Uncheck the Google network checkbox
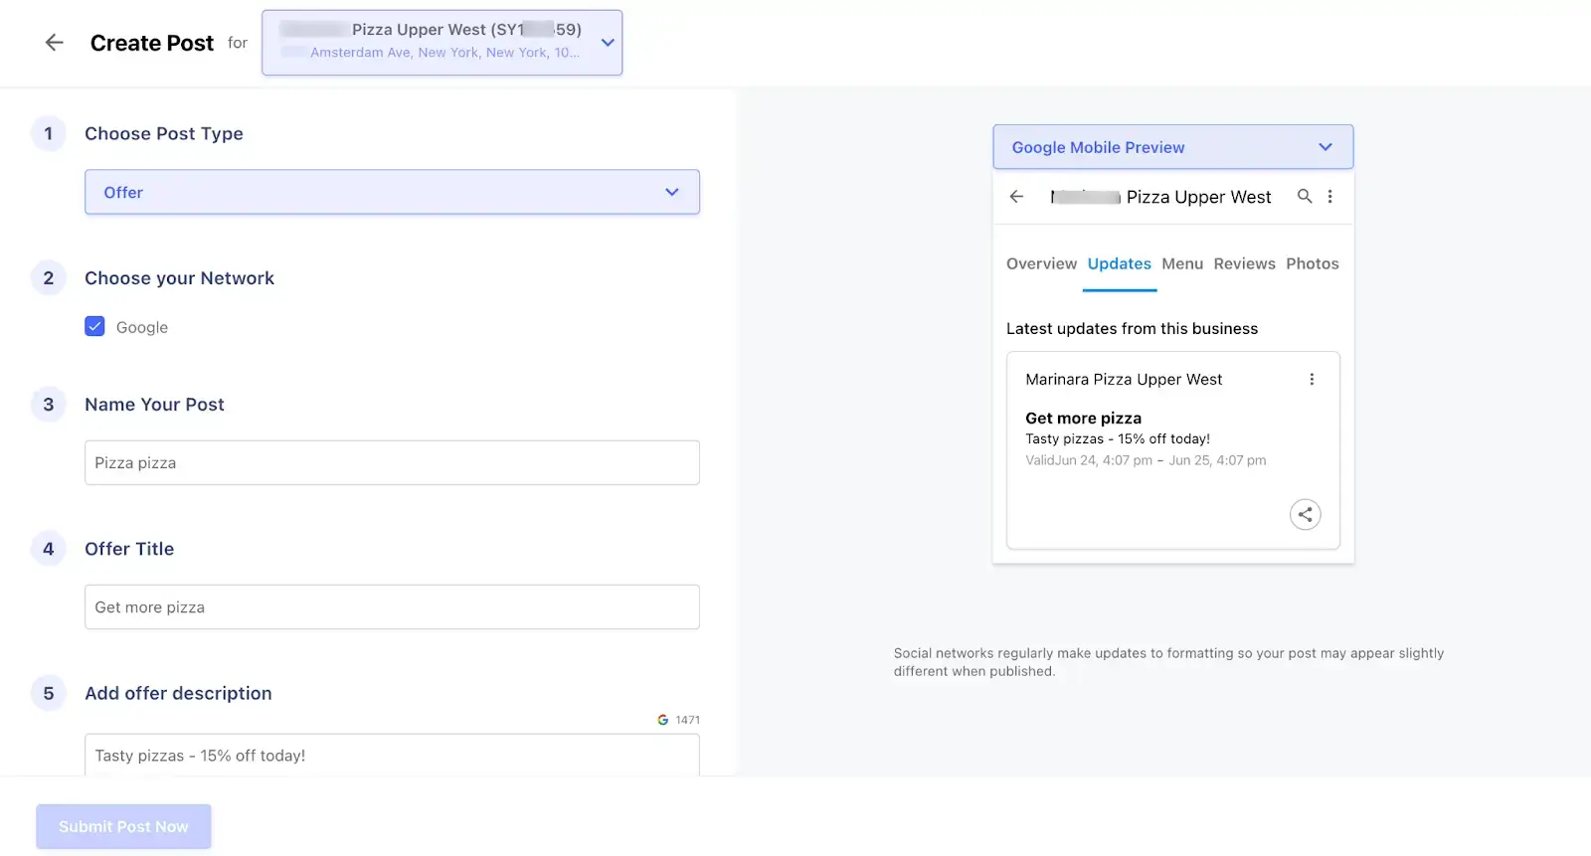 (x=94, y=326)
